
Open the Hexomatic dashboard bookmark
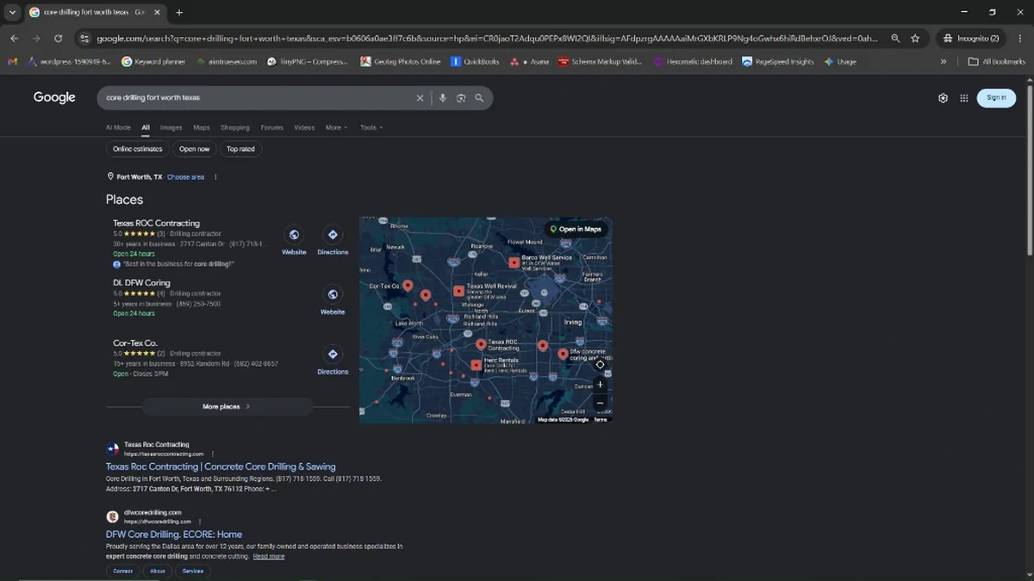tap(693, 61)
